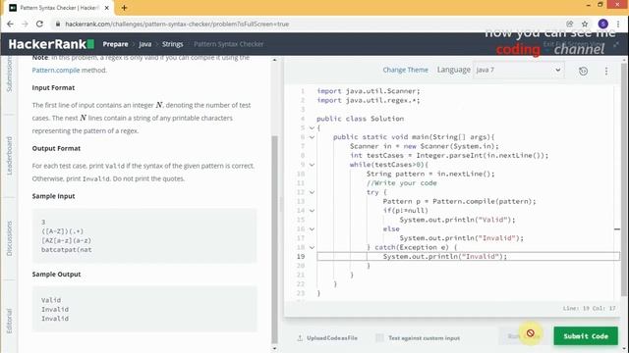Collapse the catch block at line 18
629x353 pixels.
pos(312,247)
